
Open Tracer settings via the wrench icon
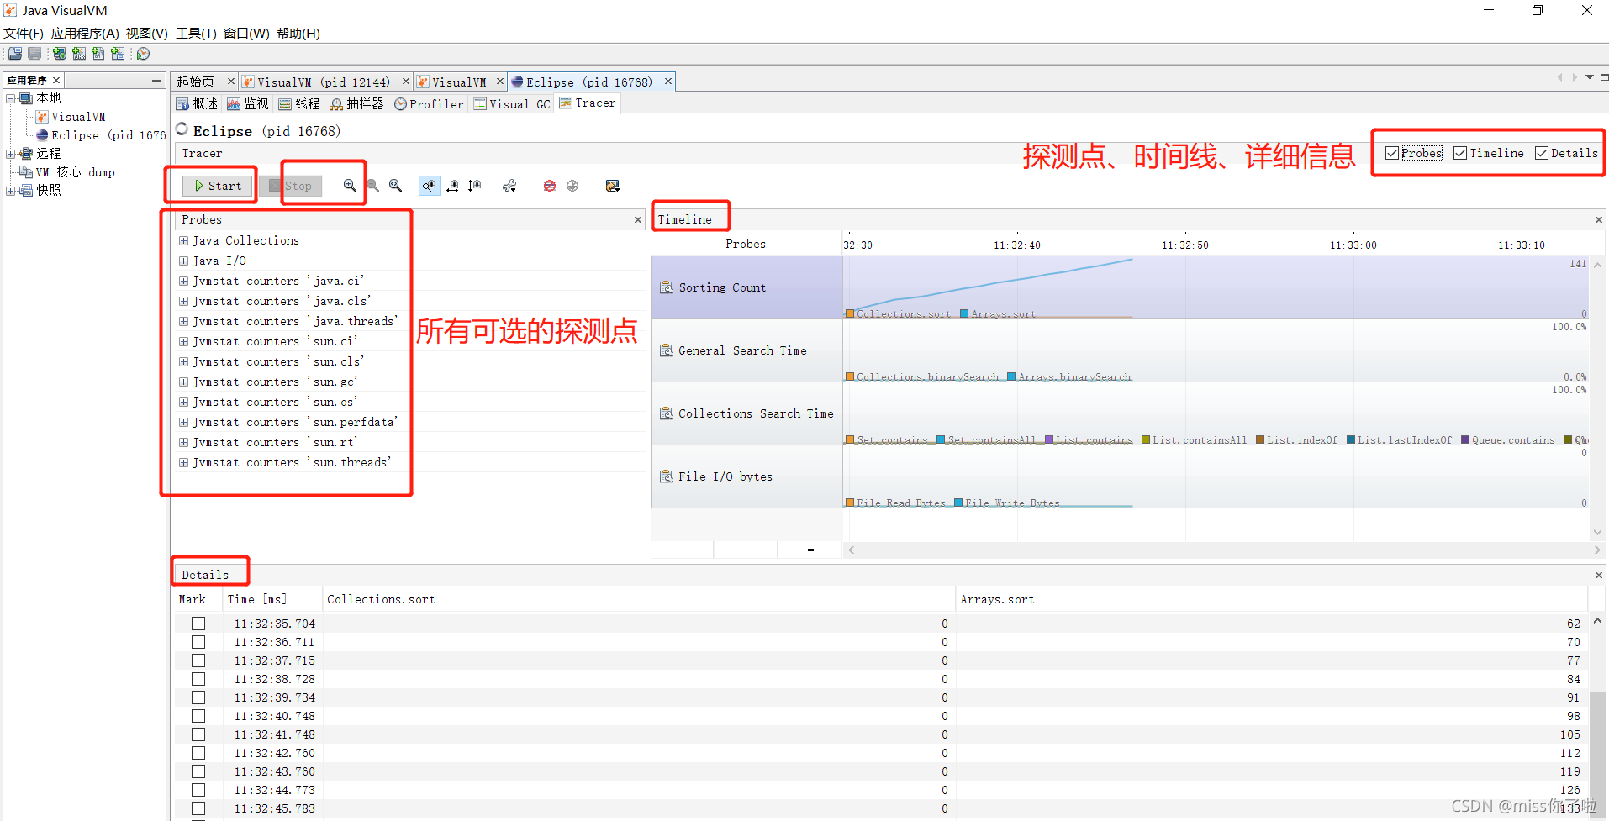pos(509,185)
